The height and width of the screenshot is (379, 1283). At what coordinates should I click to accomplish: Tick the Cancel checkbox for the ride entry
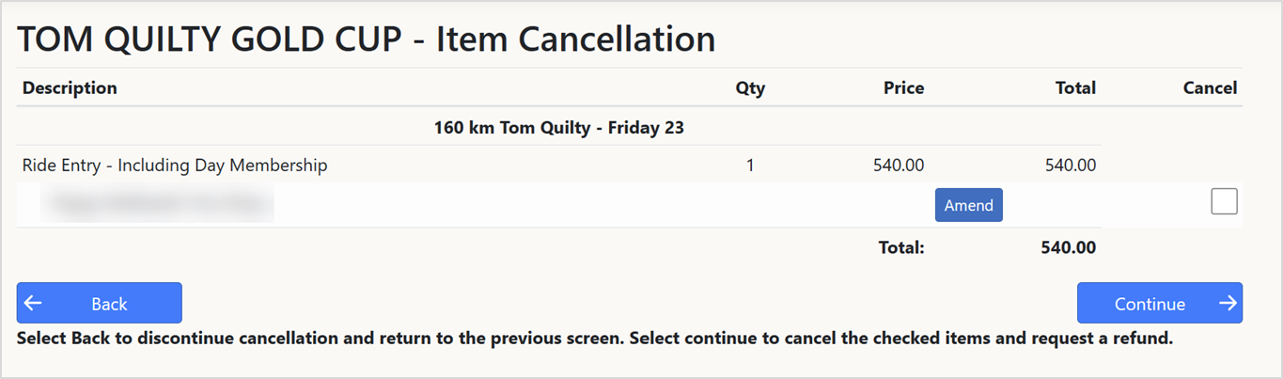coord(1224,201)
